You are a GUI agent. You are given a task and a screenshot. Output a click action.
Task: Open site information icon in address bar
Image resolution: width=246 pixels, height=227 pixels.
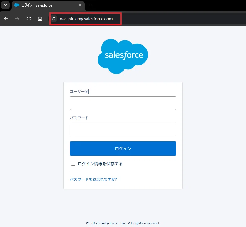click(53, 19)
